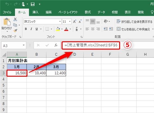Click the Save floppy disk icon
The width and height of the screenshot is (154, 113).
pyautogui.click(x=33, y=4)
